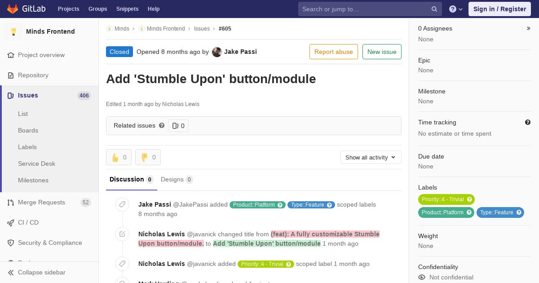Click the Related issues help icon
The image size is (539, 283).
(162, 125)
